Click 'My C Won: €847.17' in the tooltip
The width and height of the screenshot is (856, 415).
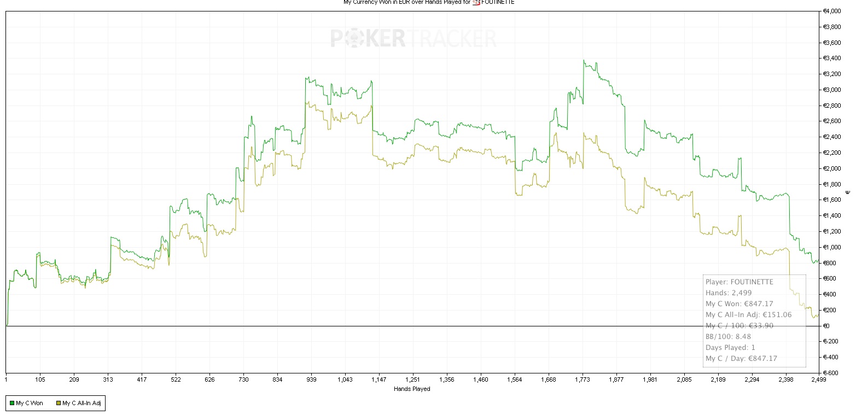(741, 304)
